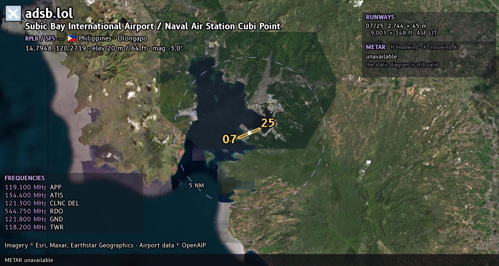499x266 pixels.
Task: Click 'the static diagram is still valid' note
Action: coord(402,65)
